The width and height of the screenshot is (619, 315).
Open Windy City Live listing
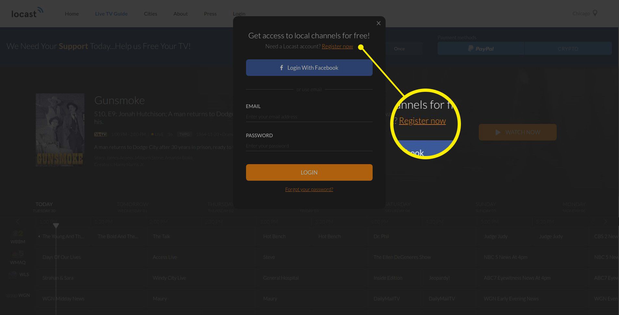point(169,278)
